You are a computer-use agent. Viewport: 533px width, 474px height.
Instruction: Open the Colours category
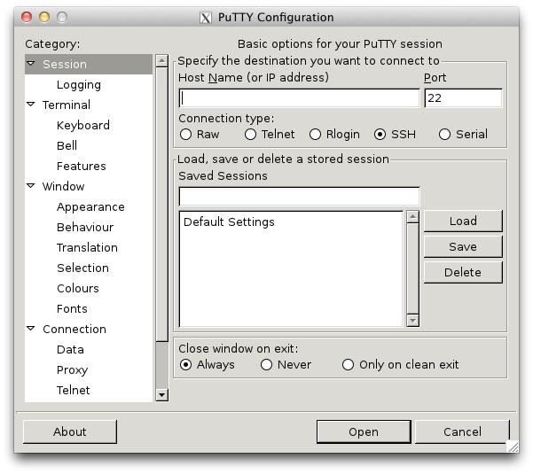pos(78,288)
